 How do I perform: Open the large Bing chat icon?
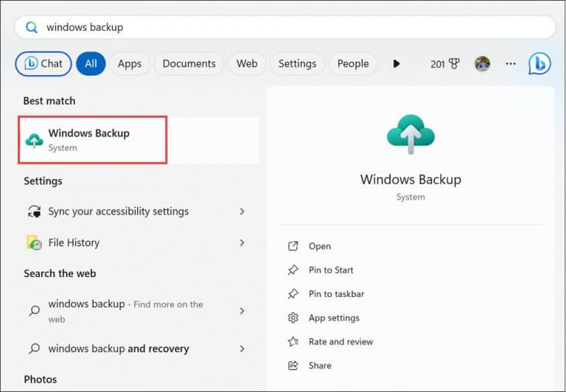tap(539, 63)
